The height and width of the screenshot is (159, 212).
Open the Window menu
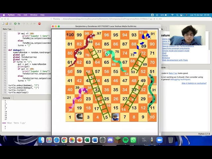coord(34,15)
